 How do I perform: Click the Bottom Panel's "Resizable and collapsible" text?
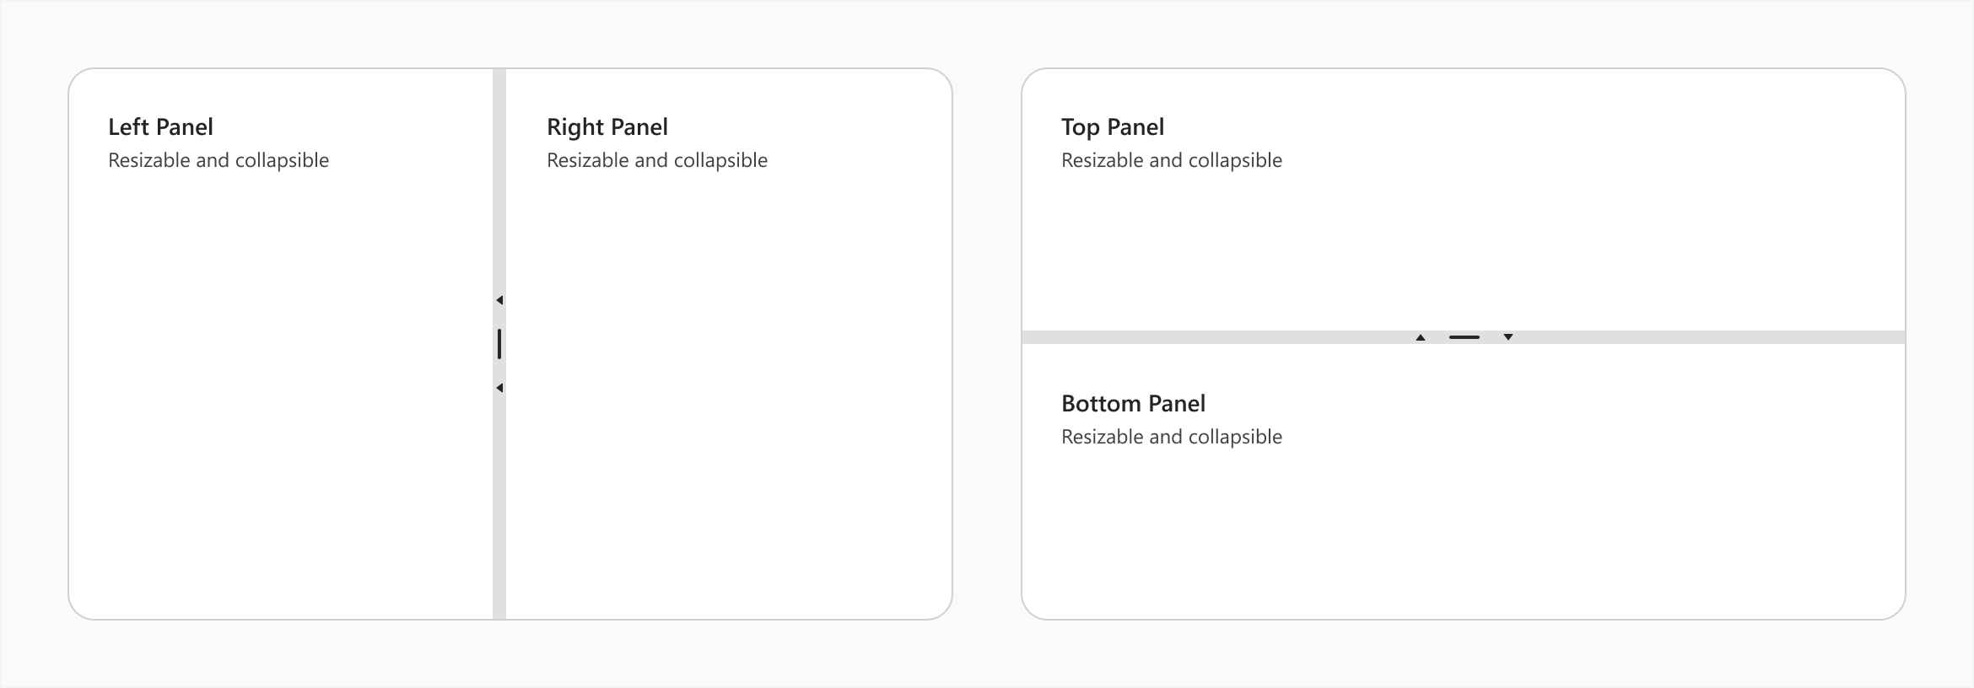pos(1172,437)
